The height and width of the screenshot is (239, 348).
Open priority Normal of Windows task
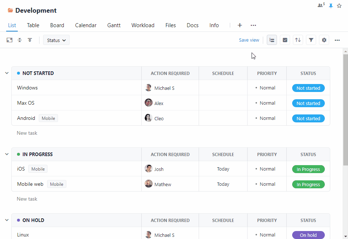point(265,88)
